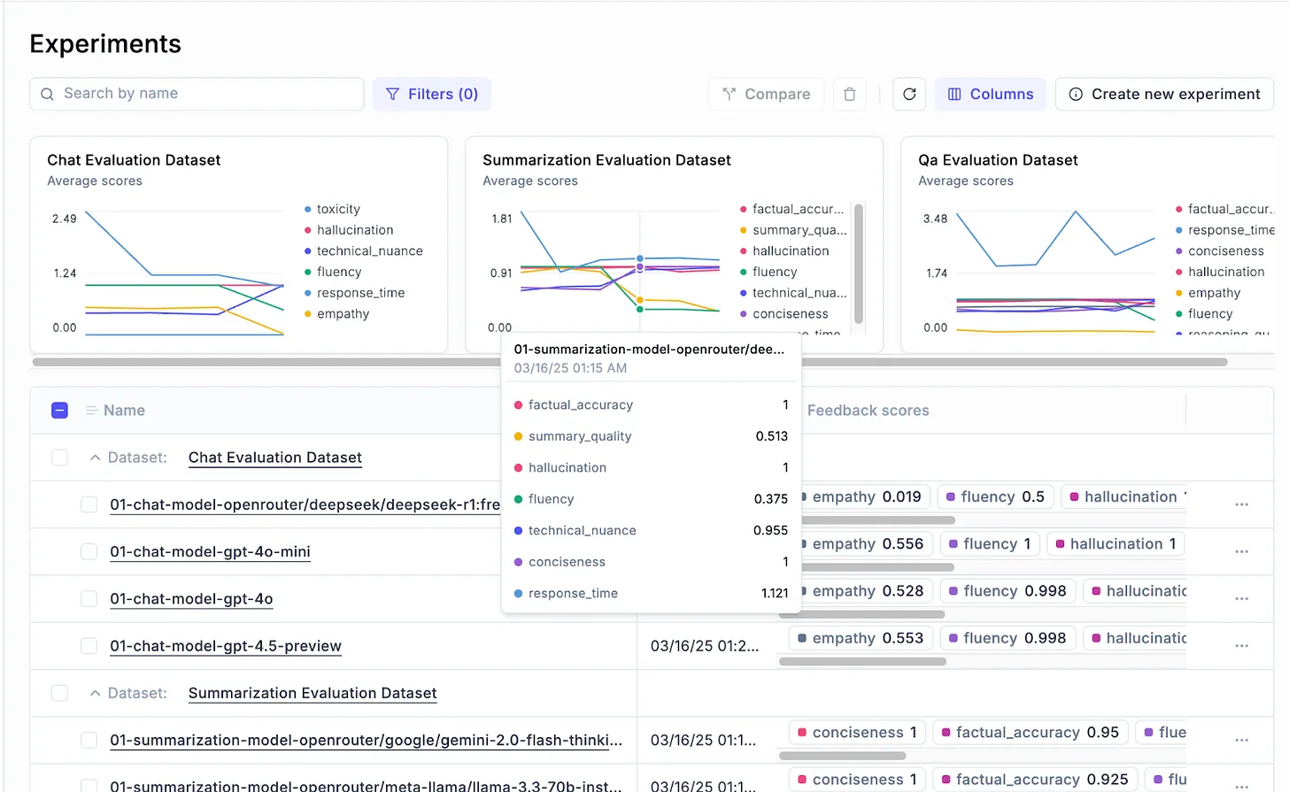The width and height of the screenshot is (1289, 792).
Task: Check the 01-chat-model-gpt-4o-mini row checkbox
Action: coord(89,551)
